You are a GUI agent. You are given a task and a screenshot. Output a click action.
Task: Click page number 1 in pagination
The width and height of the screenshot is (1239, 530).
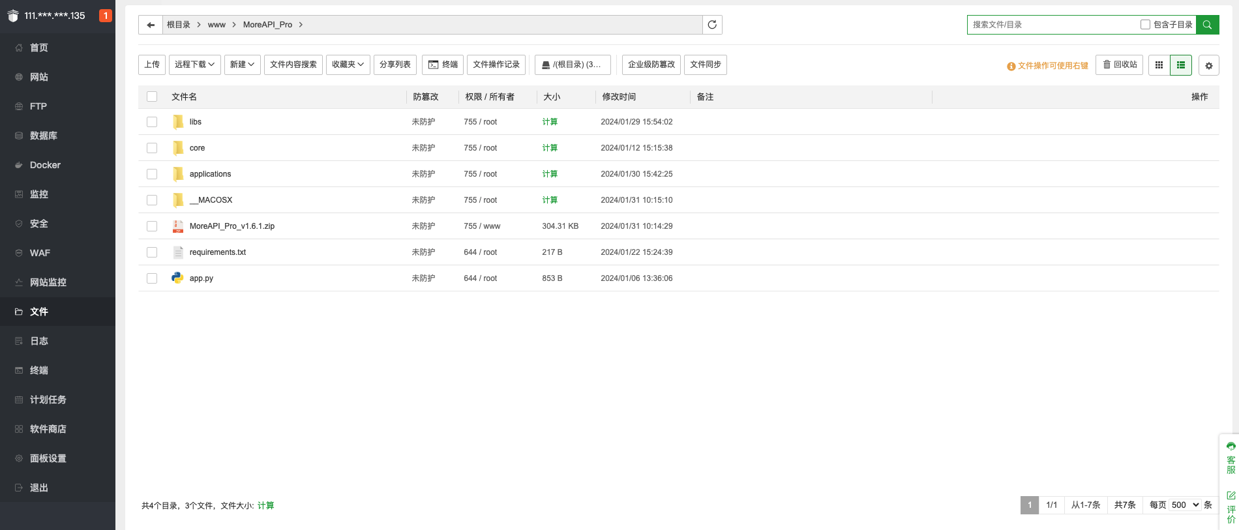(1030, 505)
